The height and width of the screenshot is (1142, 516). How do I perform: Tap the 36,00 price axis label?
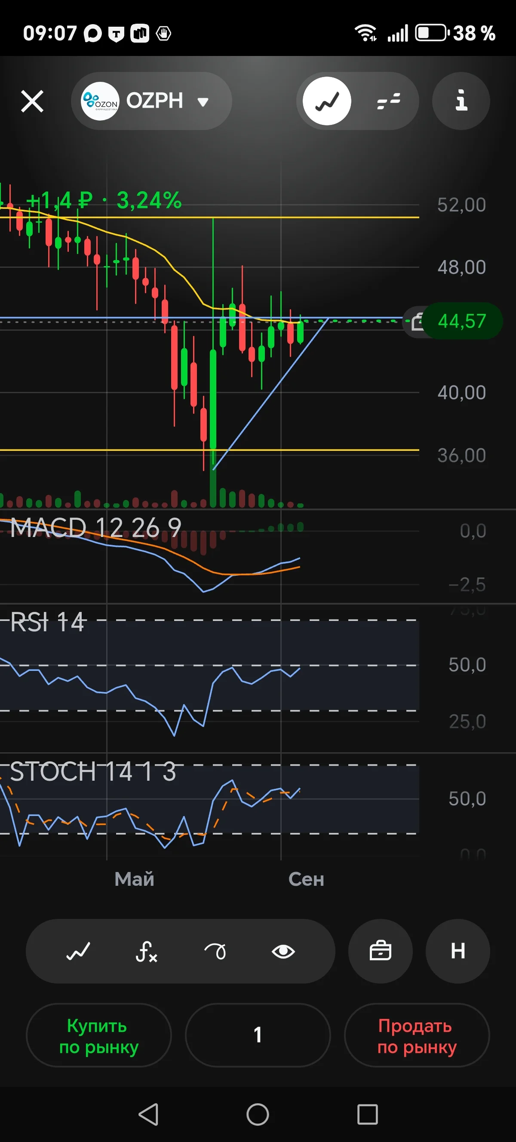click(461, 455)
